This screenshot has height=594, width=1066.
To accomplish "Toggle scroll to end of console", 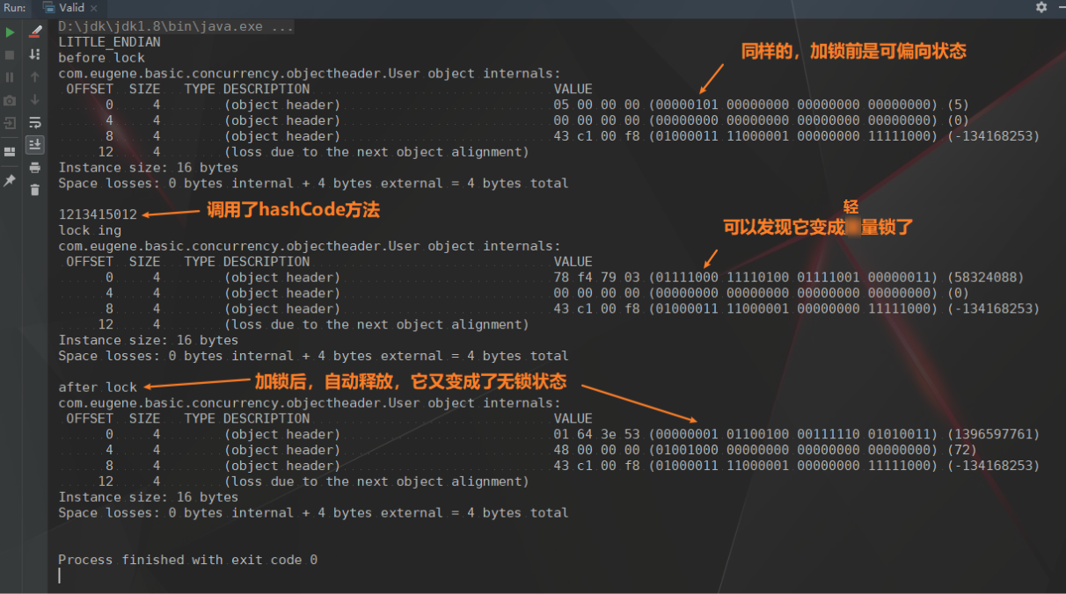I will [35, 144].
